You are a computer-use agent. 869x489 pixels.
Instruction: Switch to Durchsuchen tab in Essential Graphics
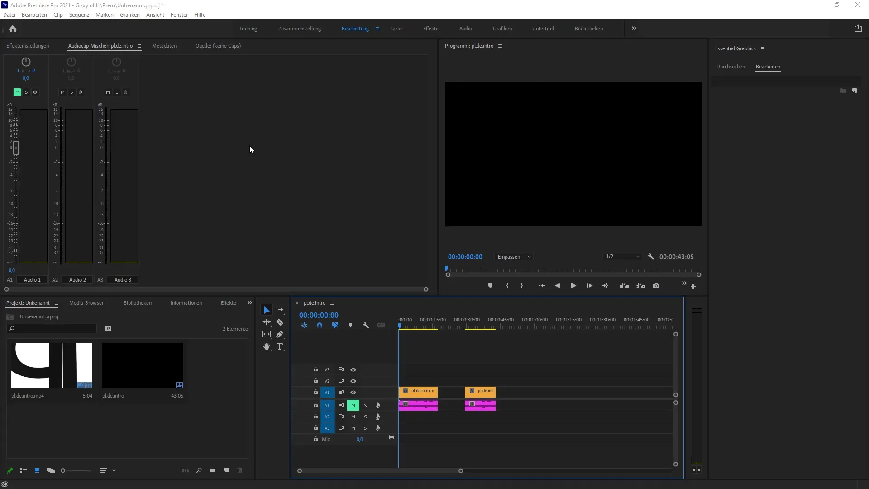(731, 67)
